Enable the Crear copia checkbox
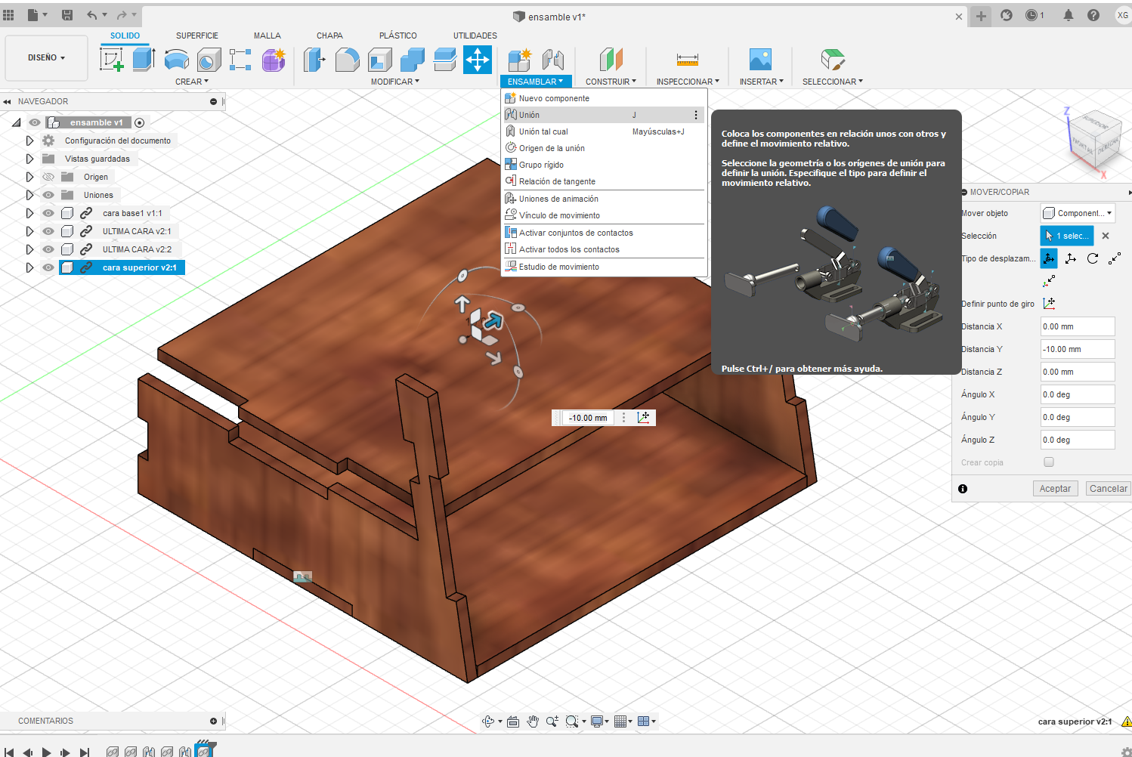The height and width of the screenshot is (757, 1132). (1048, 462)
